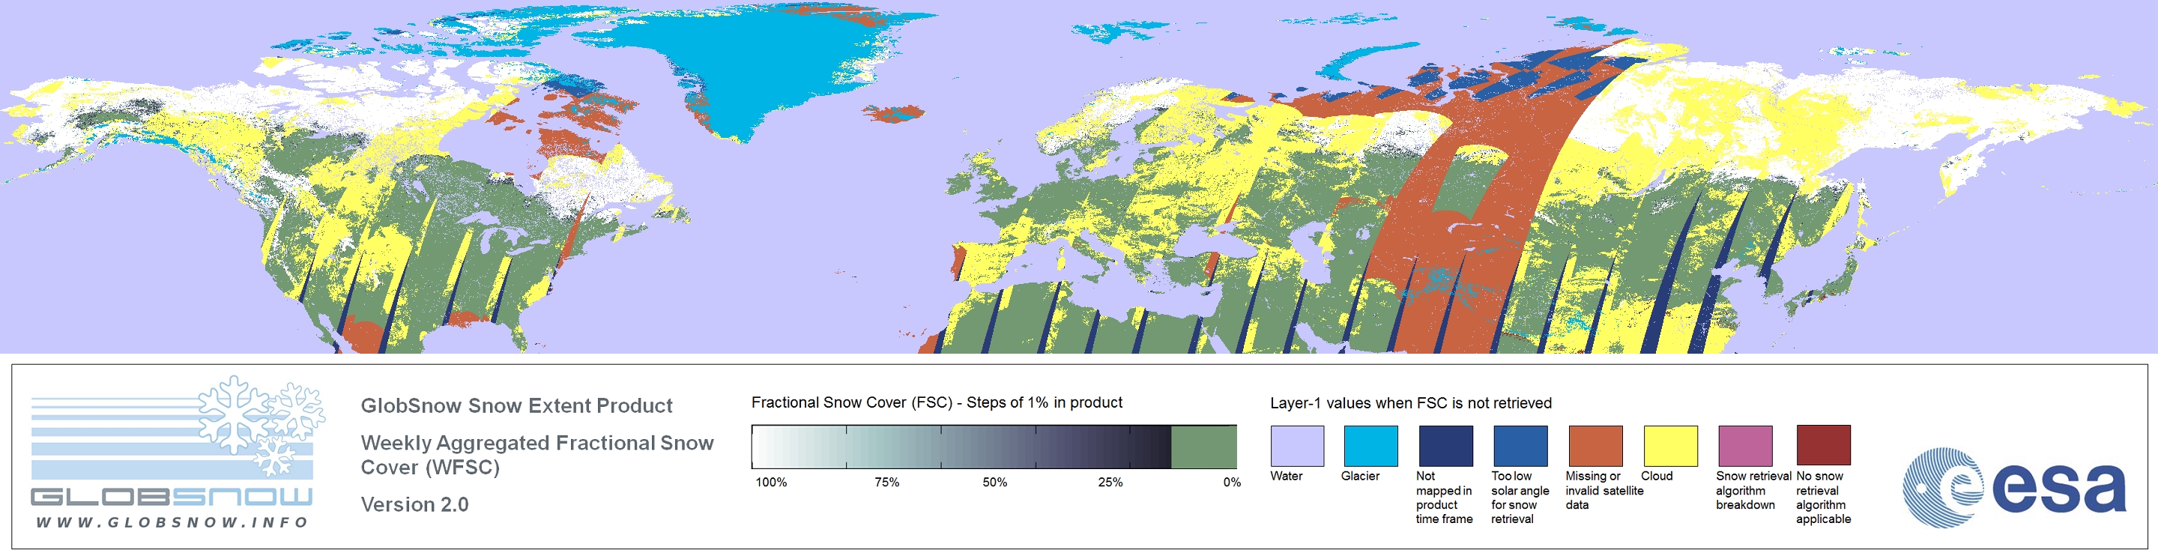Viewport: 2158px width, 559px height.
Task: Click the '50%' colorbar label
Action: click(994, 482)
